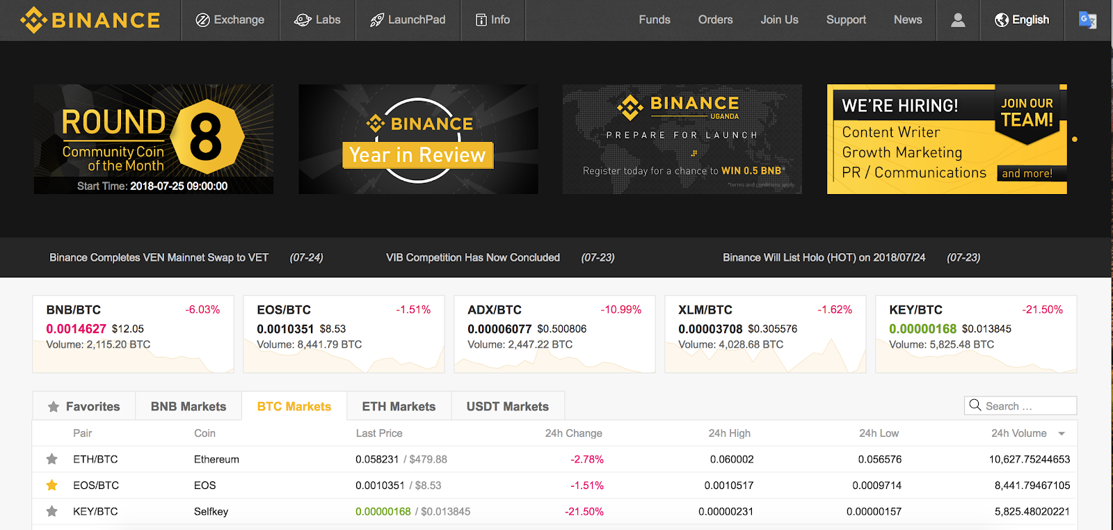Select the BTC Markets tab
This screenshot has width=1113, height=530.
294,406
